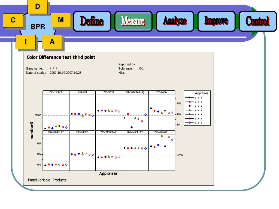The width and height of the screenshot is (279, 209).
Task: Click the BPR center label
Action: 38,27
